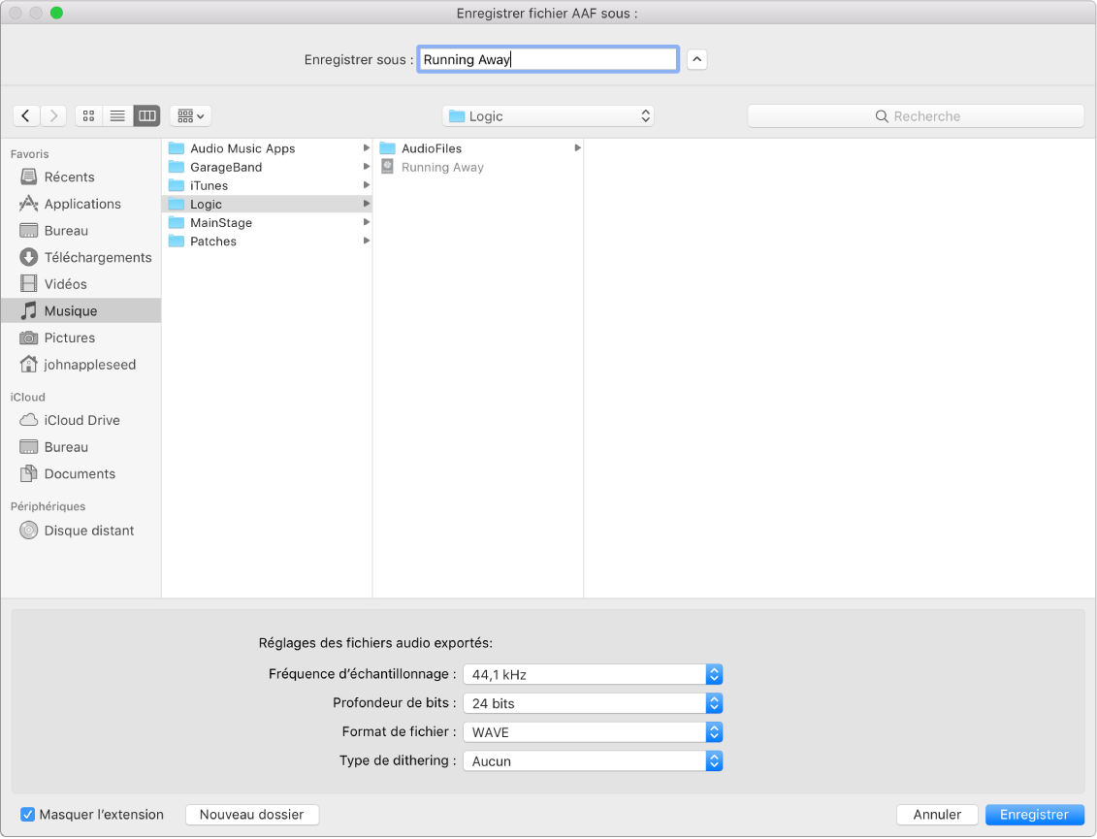
Task: Collapse the save dialog with chevron button
Action: 697,59
